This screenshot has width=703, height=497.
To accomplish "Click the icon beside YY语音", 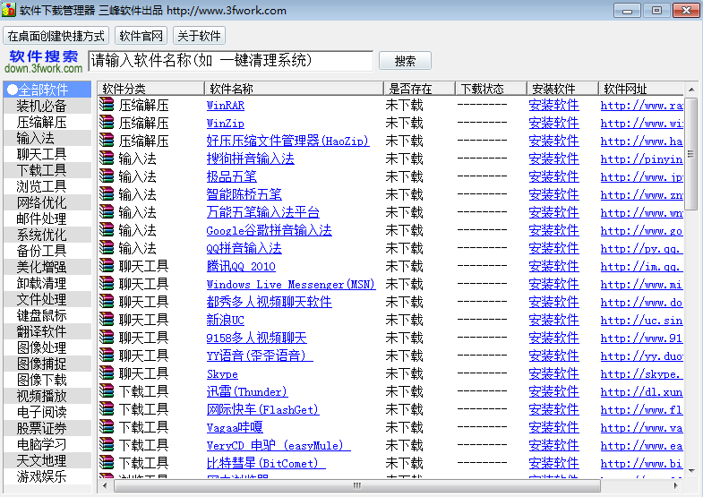I will [107, 356].
